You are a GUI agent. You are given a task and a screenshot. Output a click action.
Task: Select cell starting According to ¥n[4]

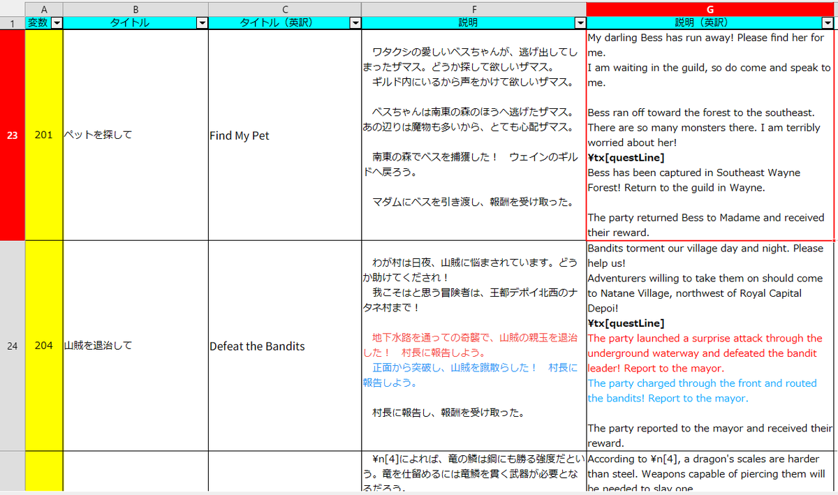(x=710, y=472)
